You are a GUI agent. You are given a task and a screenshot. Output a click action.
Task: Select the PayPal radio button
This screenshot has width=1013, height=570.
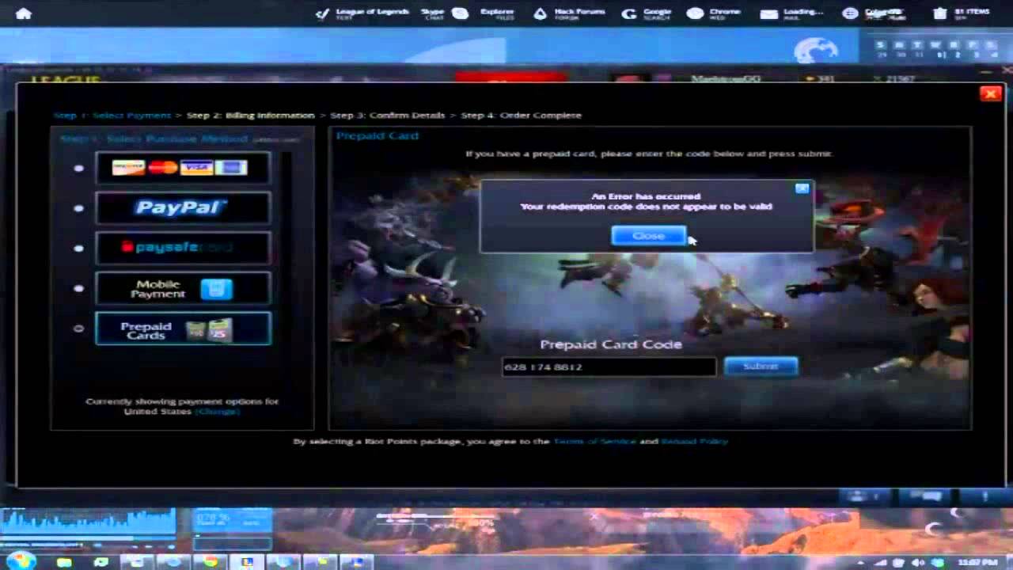pos(78,208)
